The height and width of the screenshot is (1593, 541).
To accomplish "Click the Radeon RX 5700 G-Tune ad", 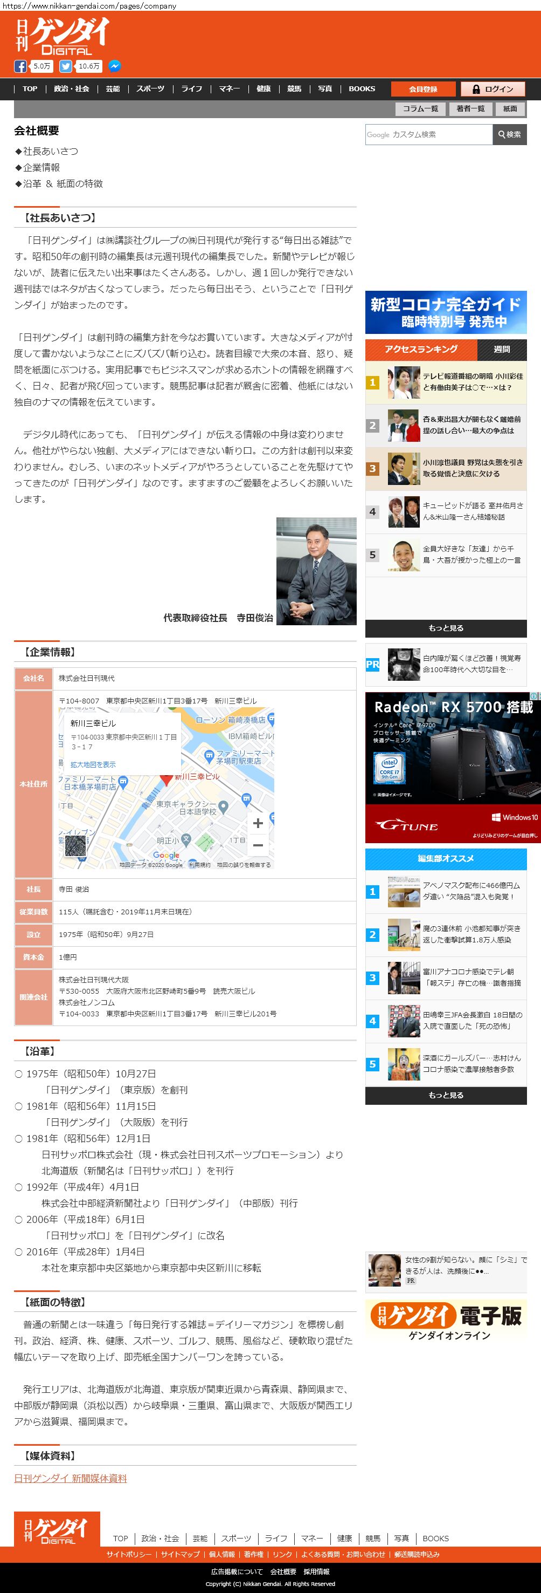I will [x=453, y=768].
